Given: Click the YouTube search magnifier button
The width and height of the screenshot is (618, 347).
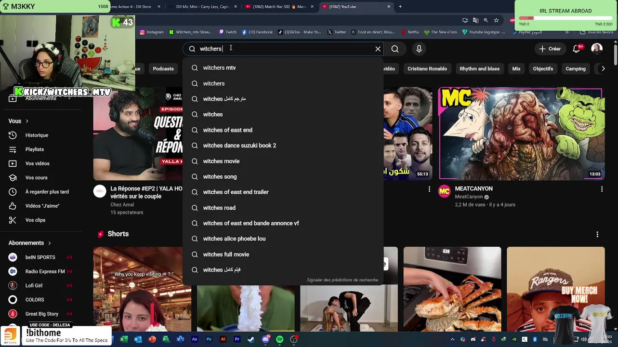Looking at the screenshot, I should 395,49.
